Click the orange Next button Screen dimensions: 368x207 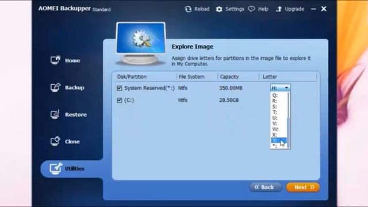tap(303, 187)
